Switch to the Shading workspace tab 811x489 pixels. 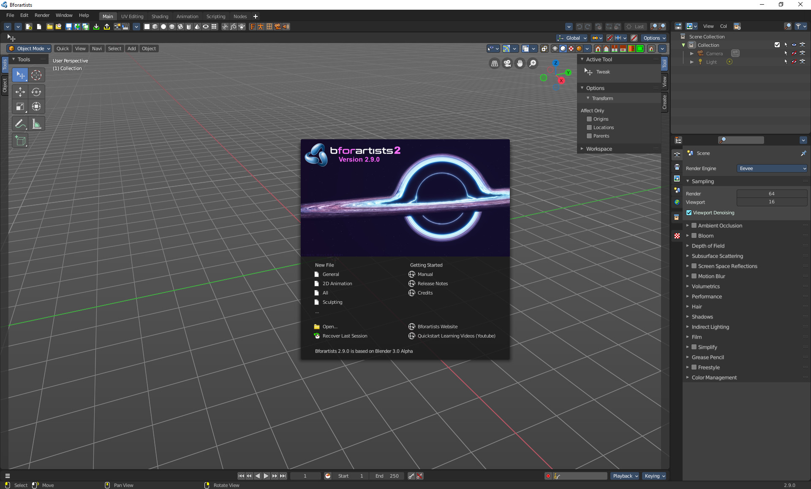pyautogui.click(x=160, y=16)
